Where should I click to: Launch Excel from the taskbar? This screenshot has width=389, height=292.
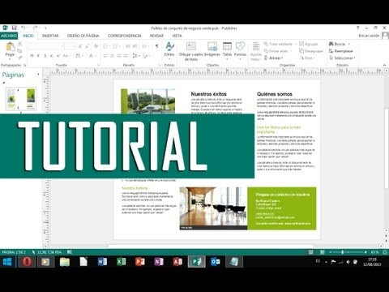point(121,262)
